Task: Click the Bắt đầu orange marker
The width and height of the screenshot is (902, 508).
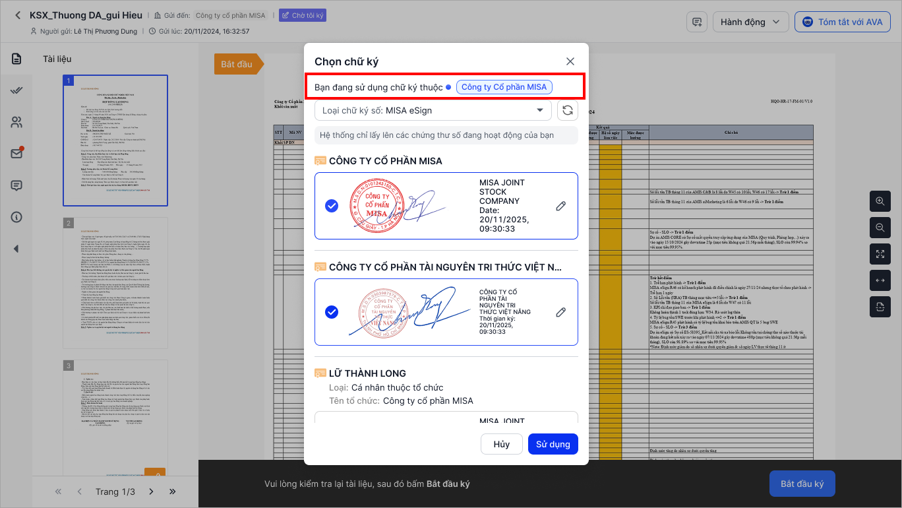Action: [x=238, y=64]
